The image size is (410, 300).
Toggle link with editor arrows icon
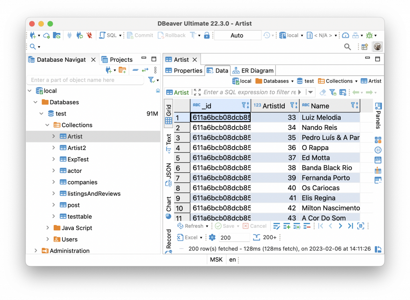tap(145, 70)
